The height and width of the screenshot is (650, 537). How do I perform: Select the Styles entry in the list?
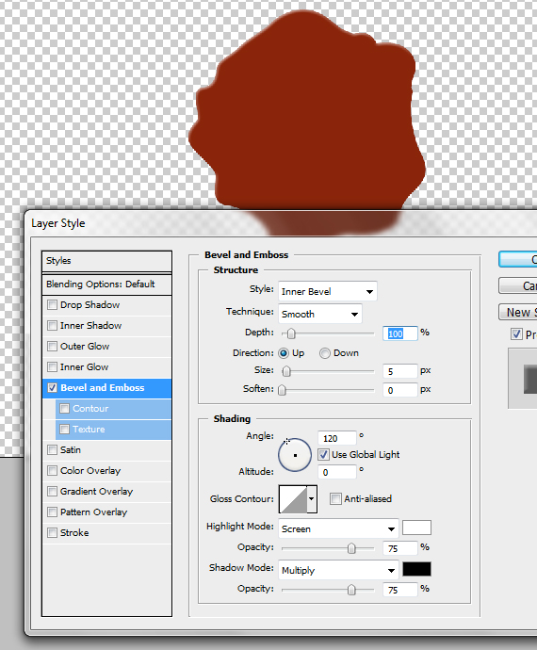click(106, 261)
